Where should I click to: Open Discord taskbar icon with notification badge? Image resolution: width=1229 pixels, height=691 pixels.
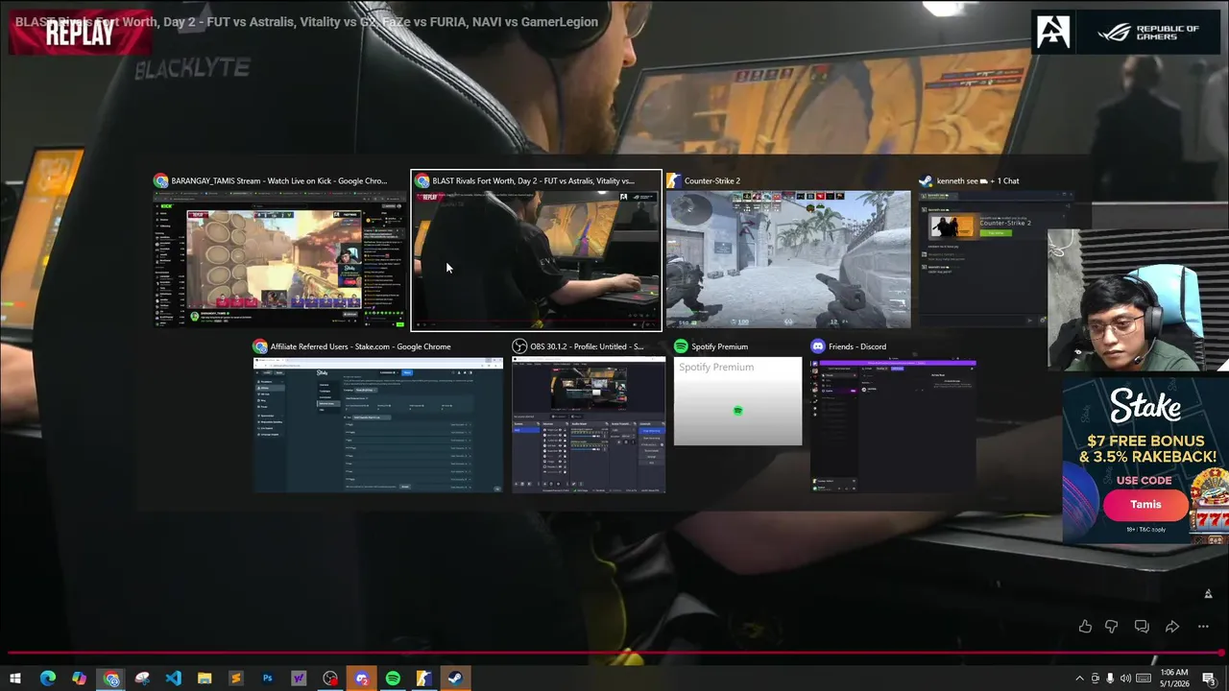click(x=362, y=679)
